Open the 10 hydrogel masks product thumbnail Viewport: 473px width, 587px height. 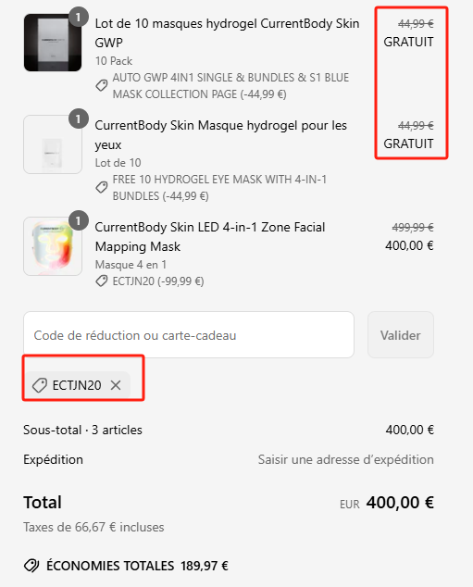click(x=53, y=43)
